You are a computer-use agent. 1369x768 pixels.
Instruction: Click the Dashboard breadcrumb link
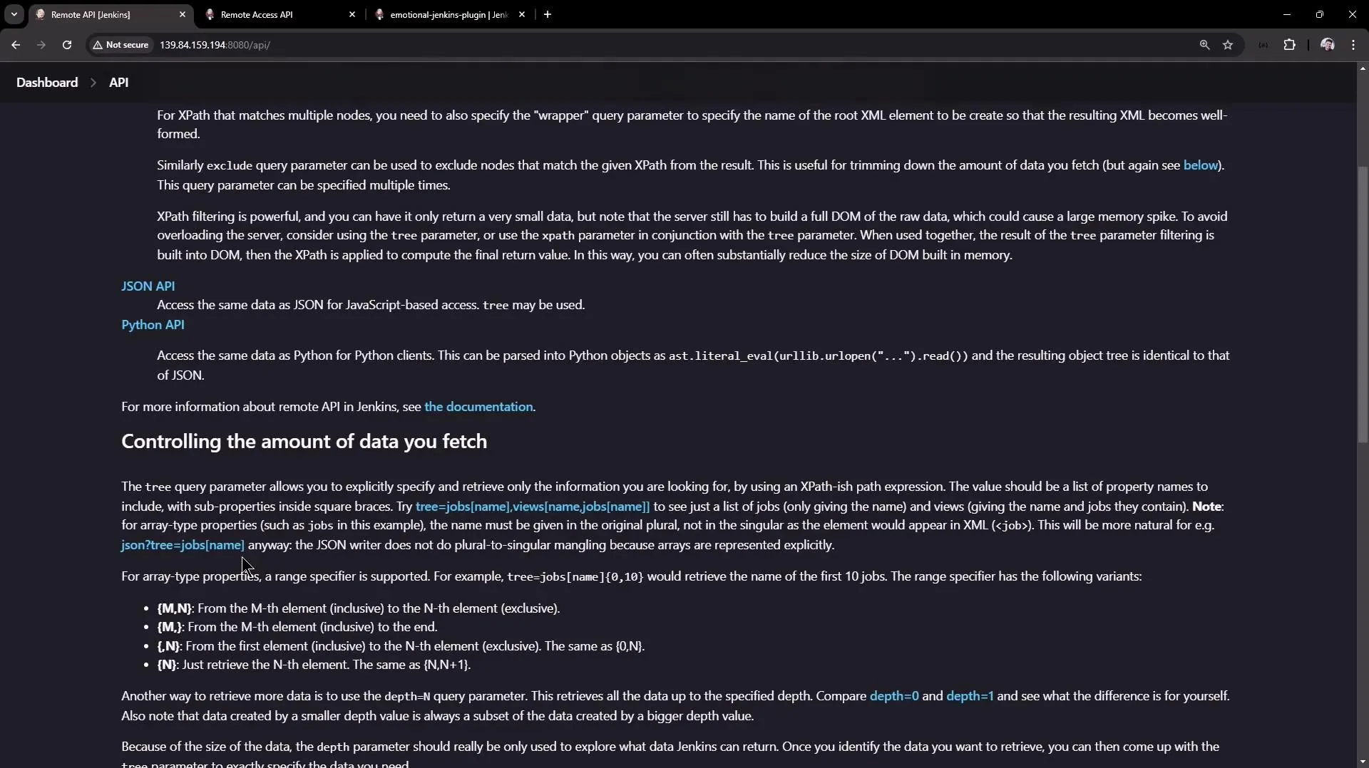(47, 82)
